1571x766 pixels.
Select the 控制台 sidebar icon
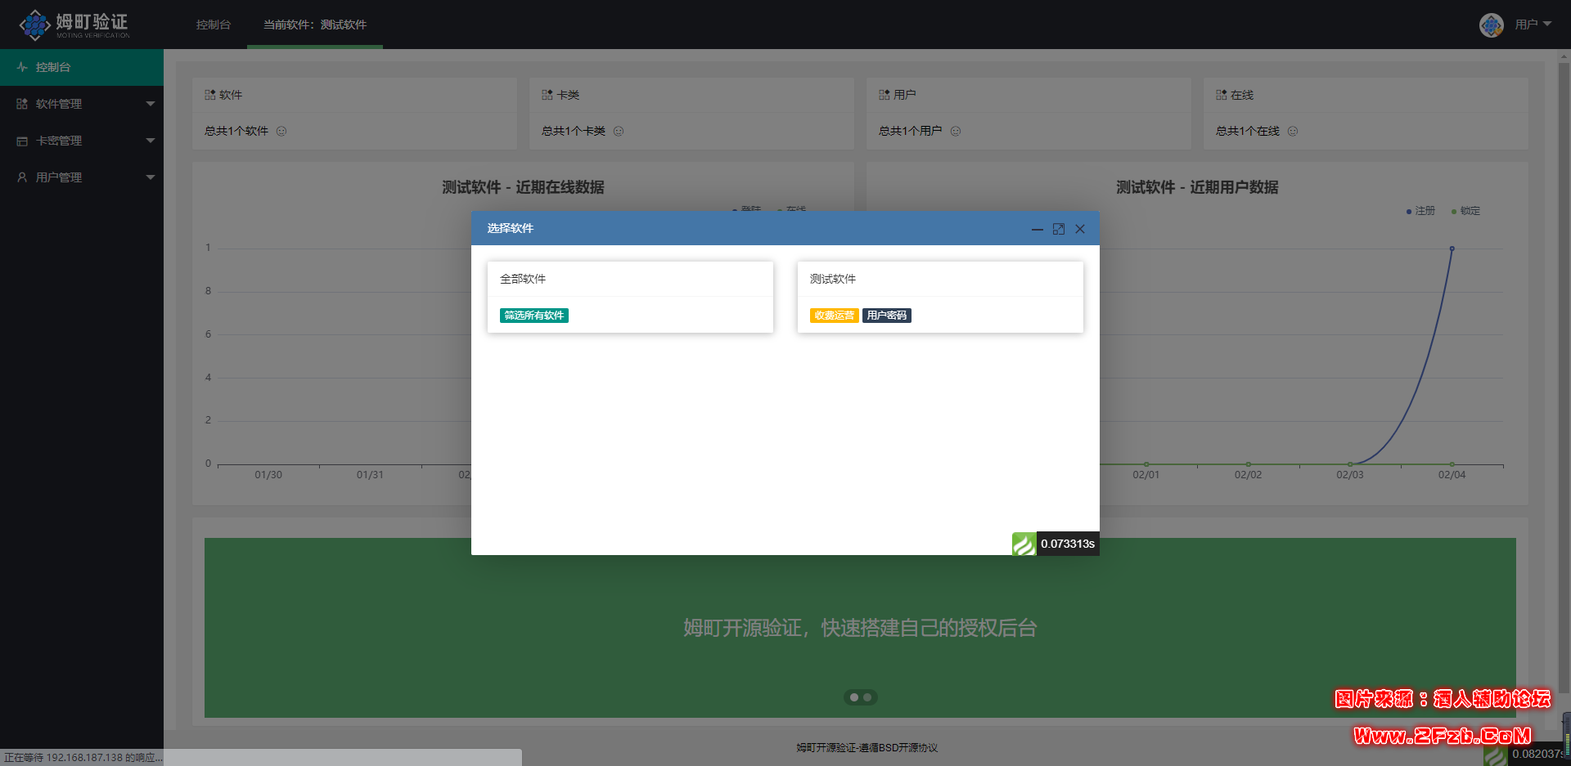(x=21, y=67)
